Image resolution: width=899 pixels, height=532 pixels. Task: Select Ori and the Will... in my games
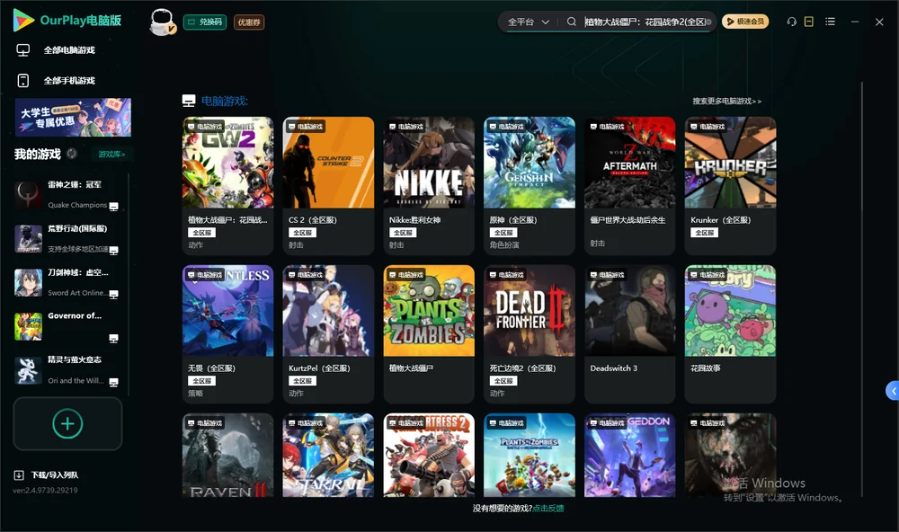pos(67,371)
